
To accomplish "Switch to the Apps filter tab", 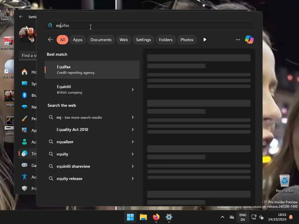I will (78, 40).
